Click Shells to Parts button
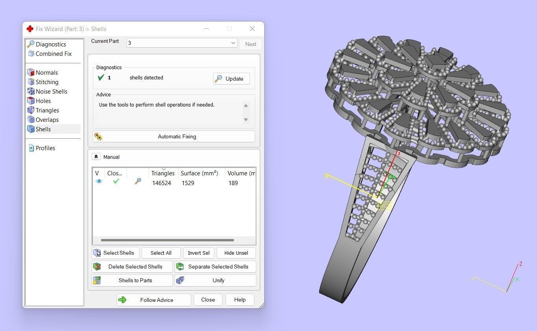The width and height of the screenshot is (537, 331). [132, 281]
